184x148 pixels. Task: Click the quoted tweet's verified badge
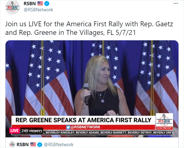tap(40, 145)
